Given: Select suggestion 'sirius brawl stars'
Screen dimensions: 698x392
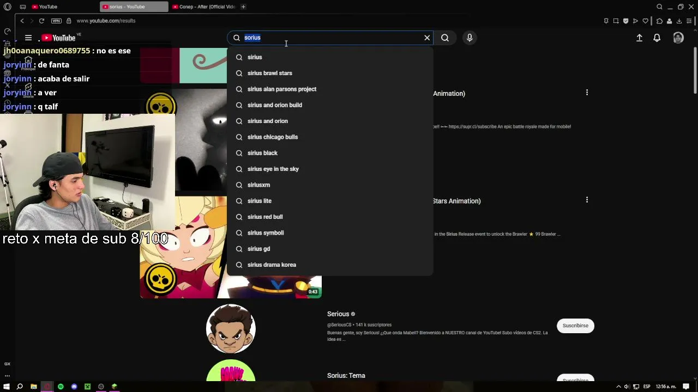Looking at the screenshot, I should coord(330,73).
